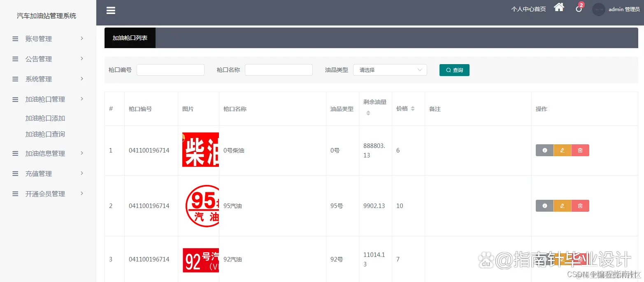
Task: Open 加油枪口查询 submenu item
Action: 45,134
